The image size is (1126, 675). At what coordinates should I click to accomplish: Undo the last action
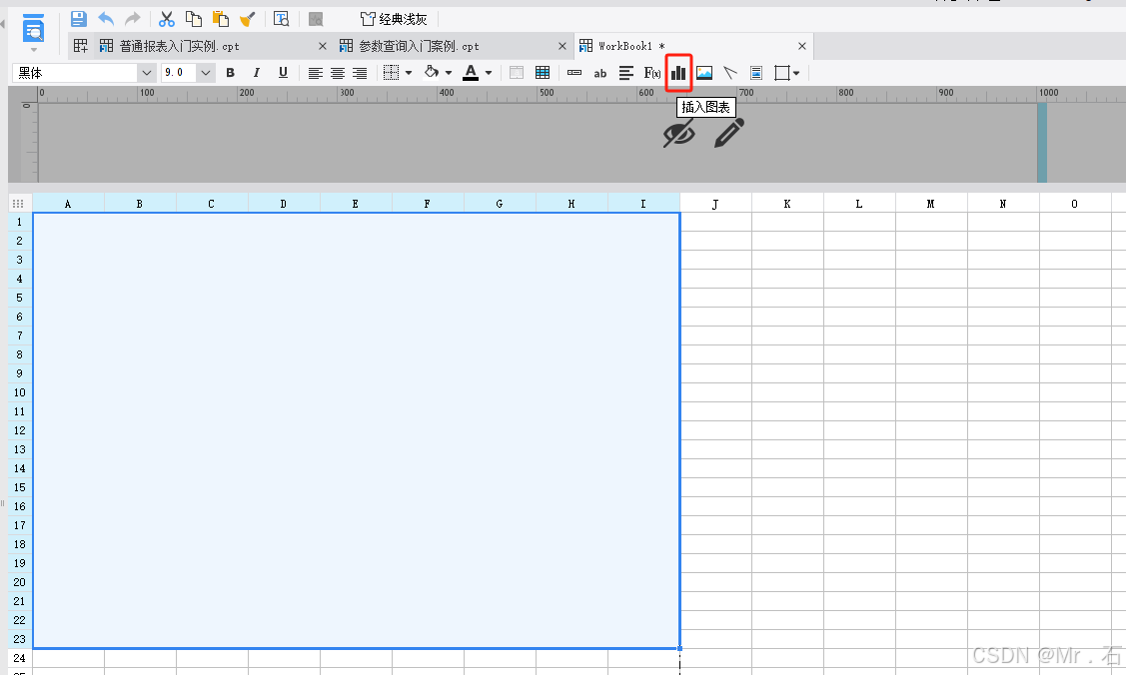coord(106,19)
